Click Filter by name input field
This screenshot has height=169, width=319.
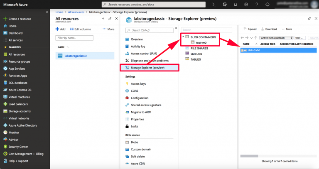(74, 38)
